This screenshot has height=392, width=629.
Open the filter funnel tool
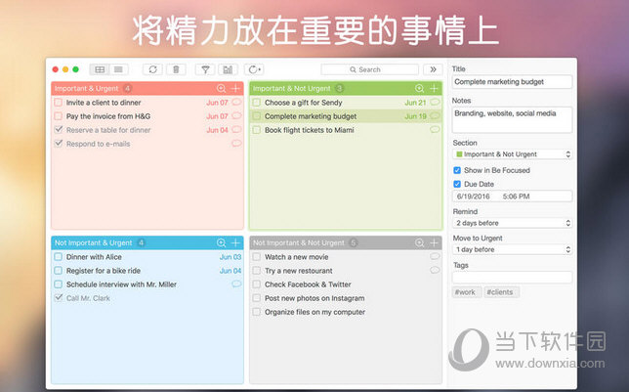[x=205, y=69]
